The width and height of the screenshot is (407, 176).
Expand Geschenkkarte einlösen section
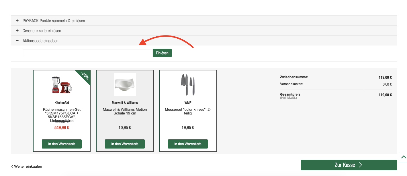[204, 31]
